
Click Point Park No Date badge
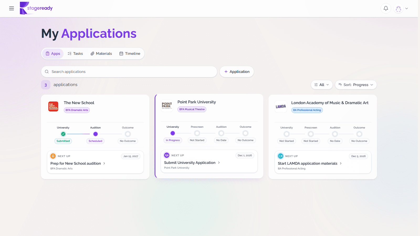[x=221, y=140]
